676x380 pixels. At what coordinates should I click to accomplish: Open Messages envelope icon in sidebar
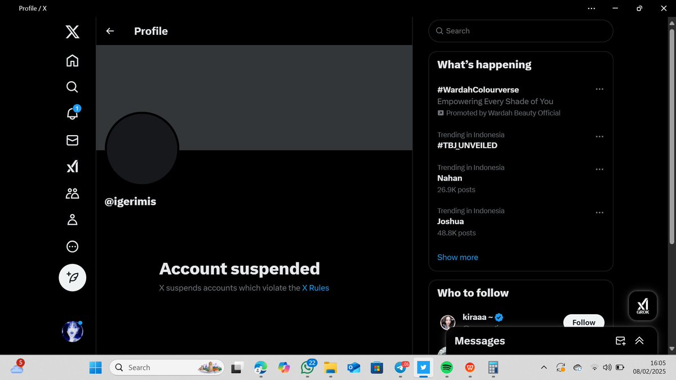pos(72,140)
